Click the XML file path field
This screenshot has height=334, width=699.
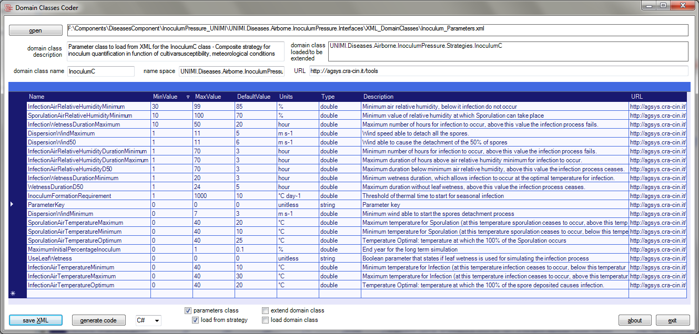pyautogui.click(x=377, y=30)
